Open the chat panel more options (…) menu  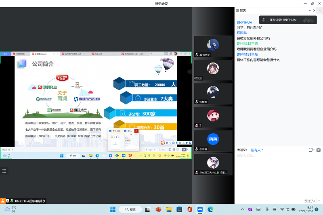[310, 10]
